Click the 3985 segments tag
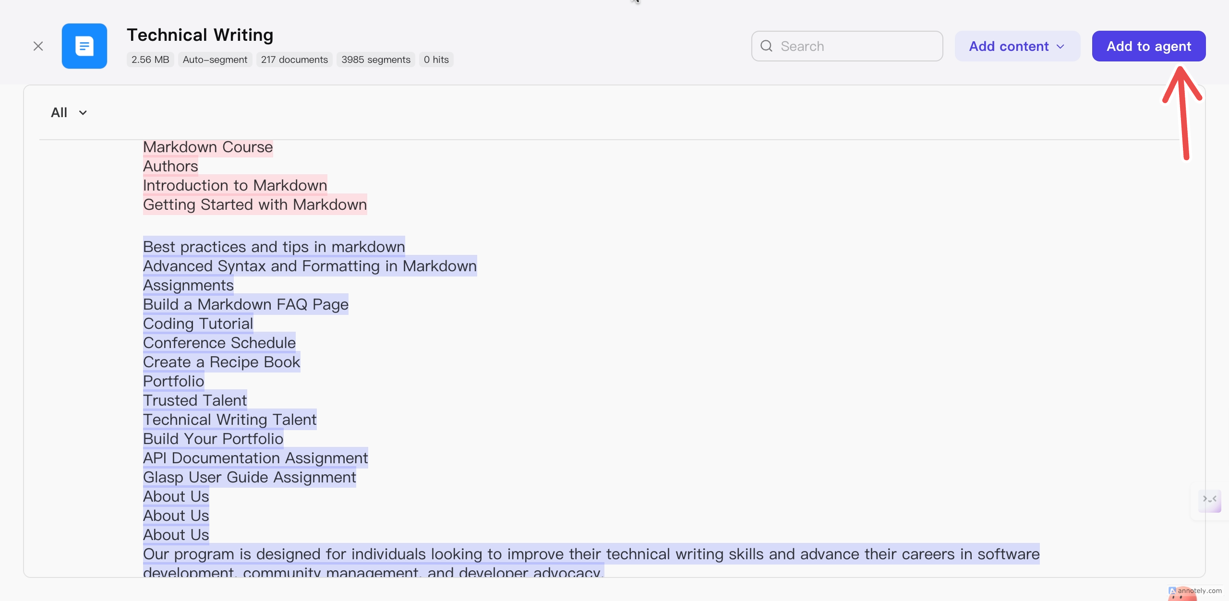This screenshot has width=1229, height=601. point(376,60)
